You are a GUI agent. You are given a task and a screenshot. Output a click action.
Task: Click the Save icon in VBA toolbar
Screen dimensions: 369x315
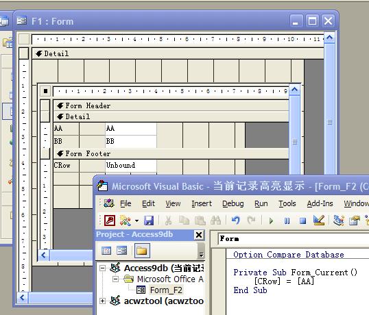149,220
